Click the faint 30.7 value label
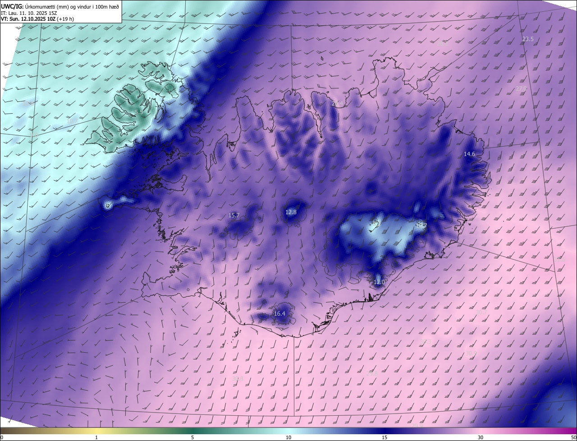 click(x=481, y=312)
